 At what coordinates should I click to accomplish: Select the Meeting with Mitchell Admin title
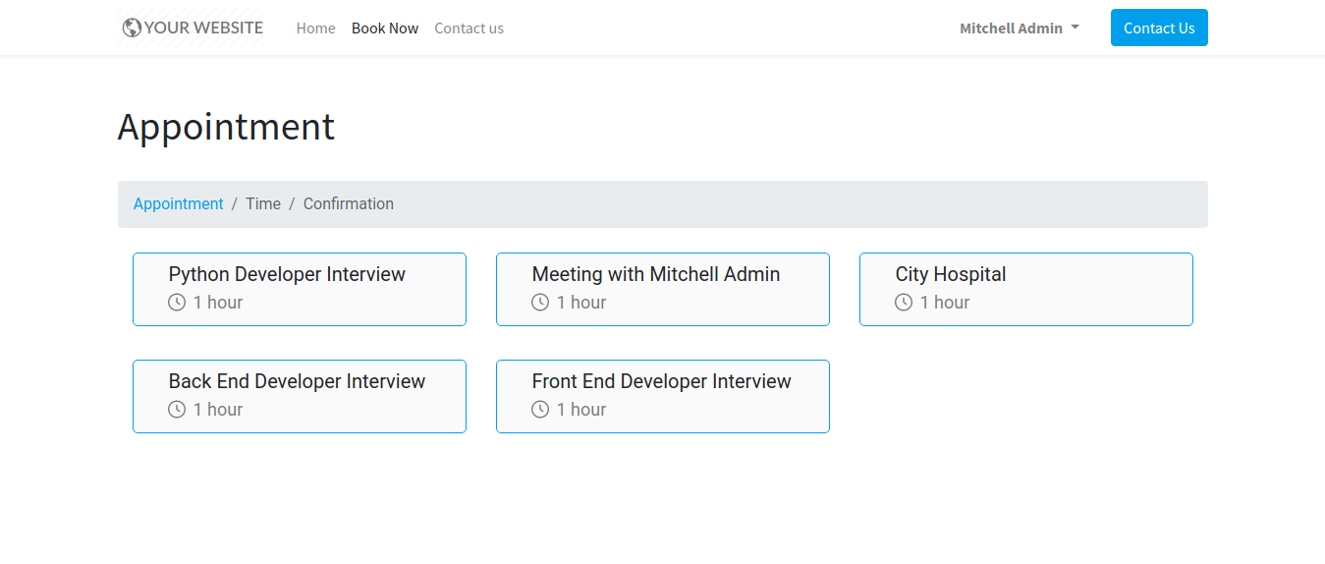(655, 275)
